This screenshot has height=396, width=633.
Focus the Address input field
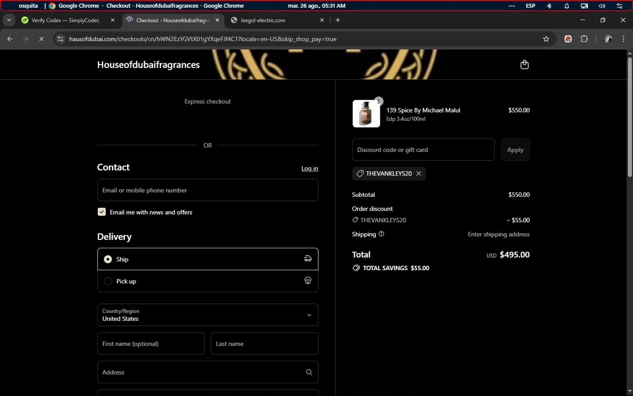pos(208,372)
